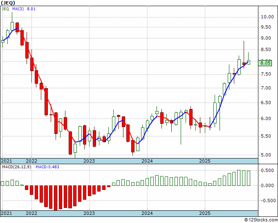
Task: Click 2022 on the price chart timeline
Action: pyautogui.click(x=31, y=161)
